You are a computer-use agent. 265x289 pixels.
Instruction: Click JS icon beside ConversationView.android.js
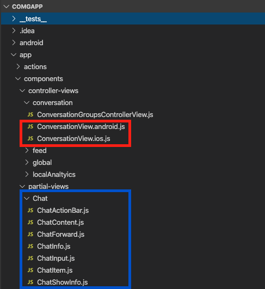pos(30,127)
